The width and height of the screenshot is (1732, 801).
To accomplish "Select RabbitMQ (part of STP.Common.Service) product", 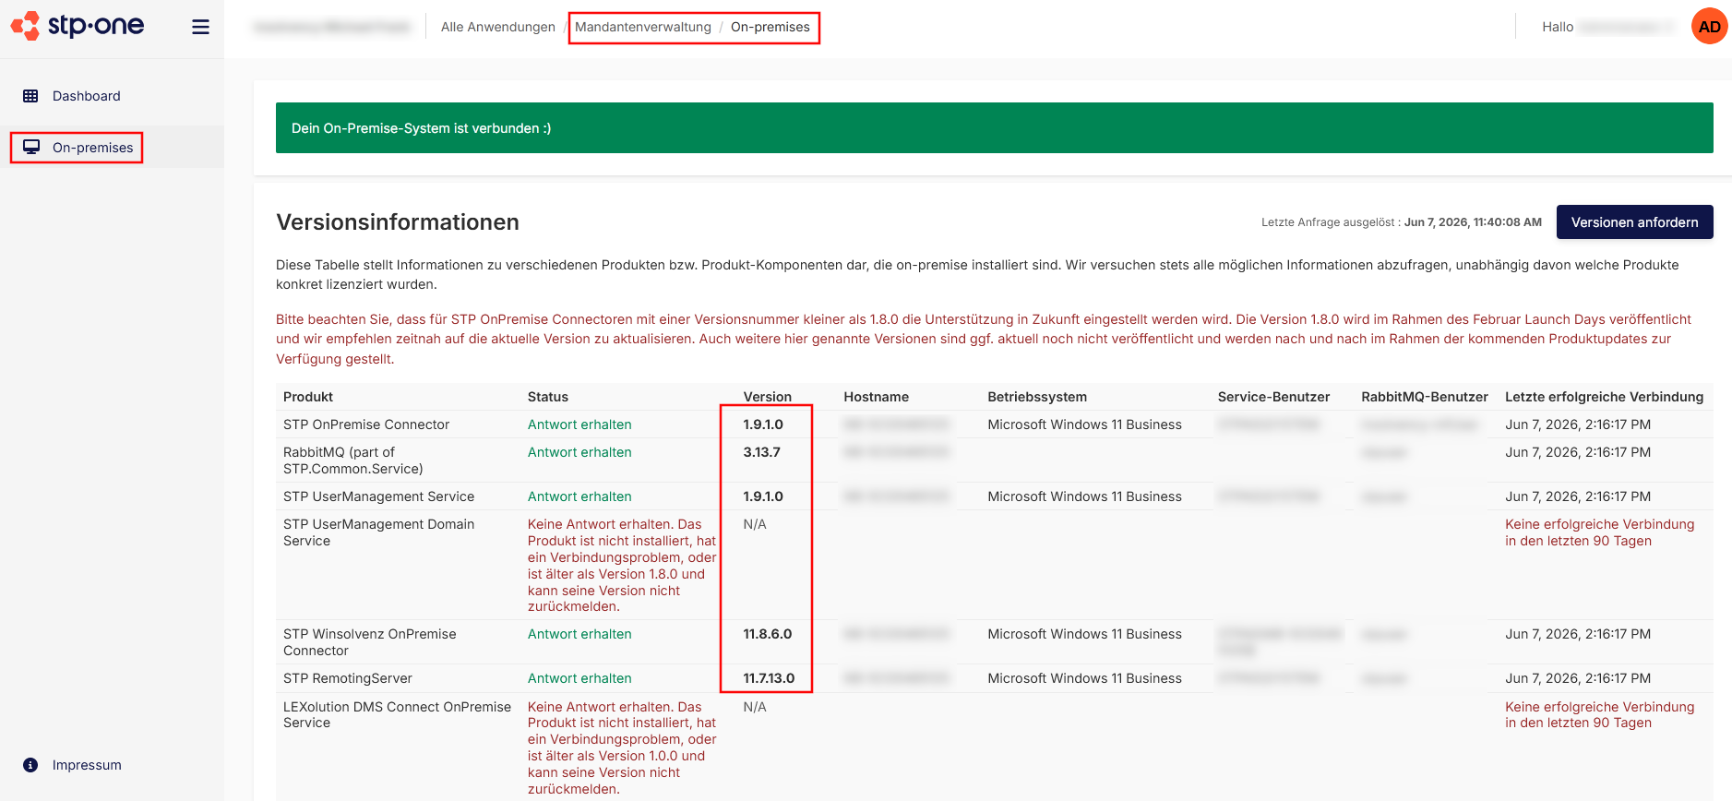I will (353, 460).
